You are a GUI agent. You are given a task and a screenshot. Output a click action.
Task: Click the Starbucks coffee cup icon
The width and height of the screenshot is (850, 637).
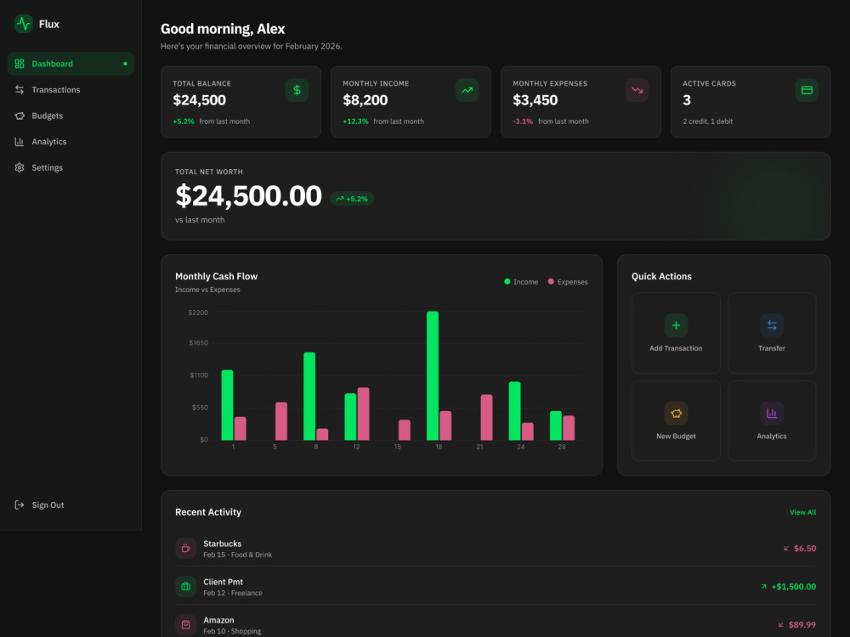click(x=186, y=548)
